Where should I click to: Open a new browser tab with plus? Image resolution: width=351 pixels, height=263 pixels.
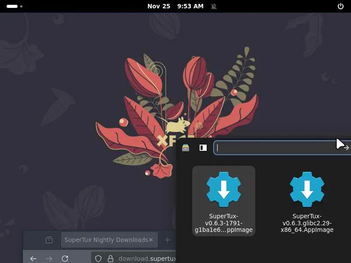click(x=168, y=240)
